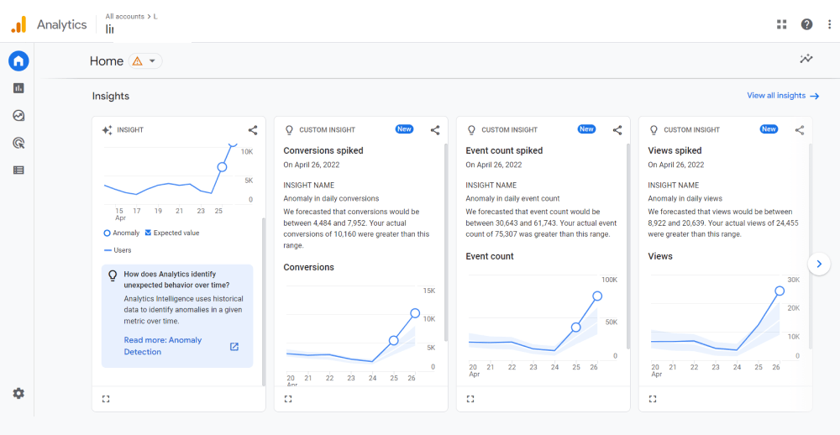Open the Google apps grid icon
The width and height of the screenshot is (840, 435).
(781, 24)
